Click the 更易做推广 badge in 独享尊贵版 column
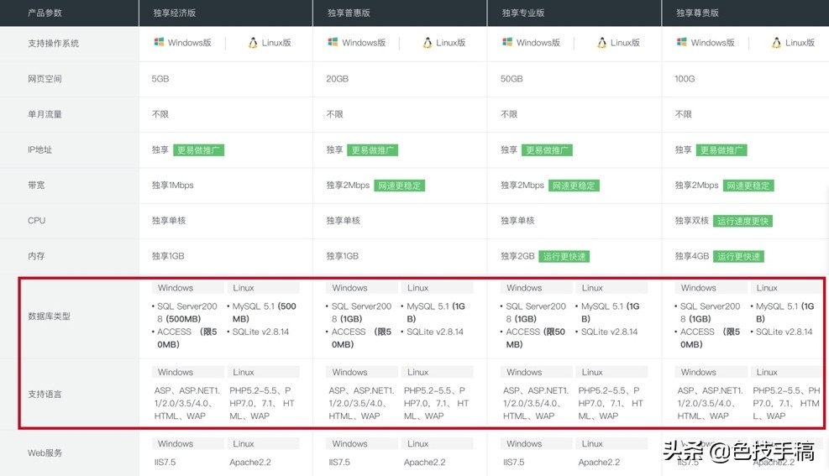829x476 pixels. pyautogui.click(x=721, y=150)
